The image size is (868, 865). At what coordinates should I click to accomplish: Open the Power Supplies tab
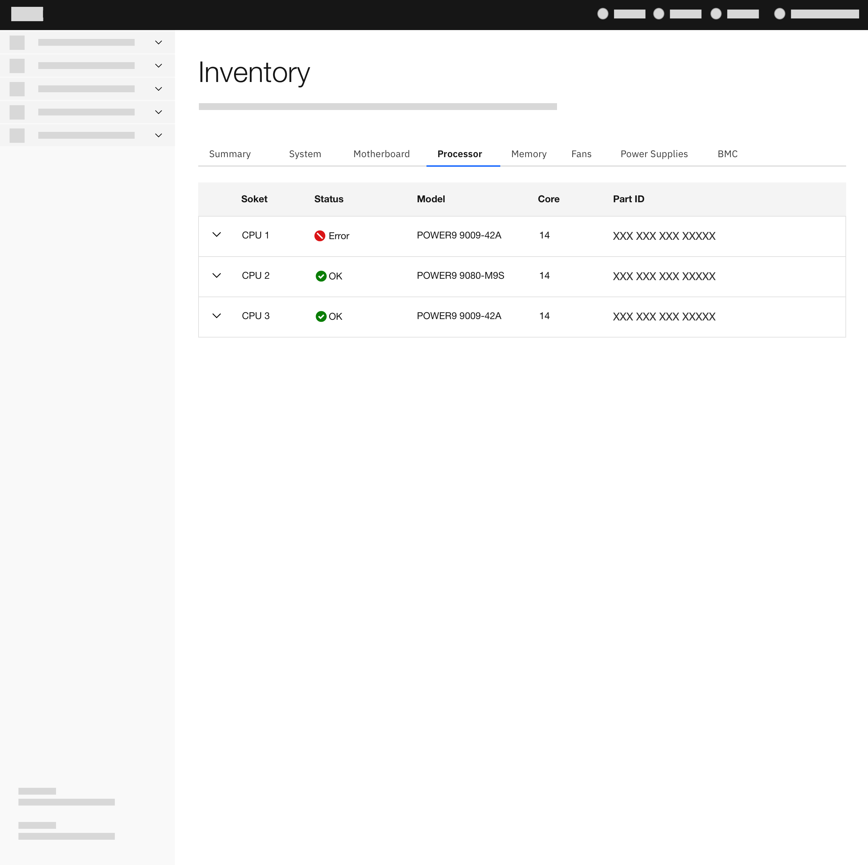[x=654, y=154]
